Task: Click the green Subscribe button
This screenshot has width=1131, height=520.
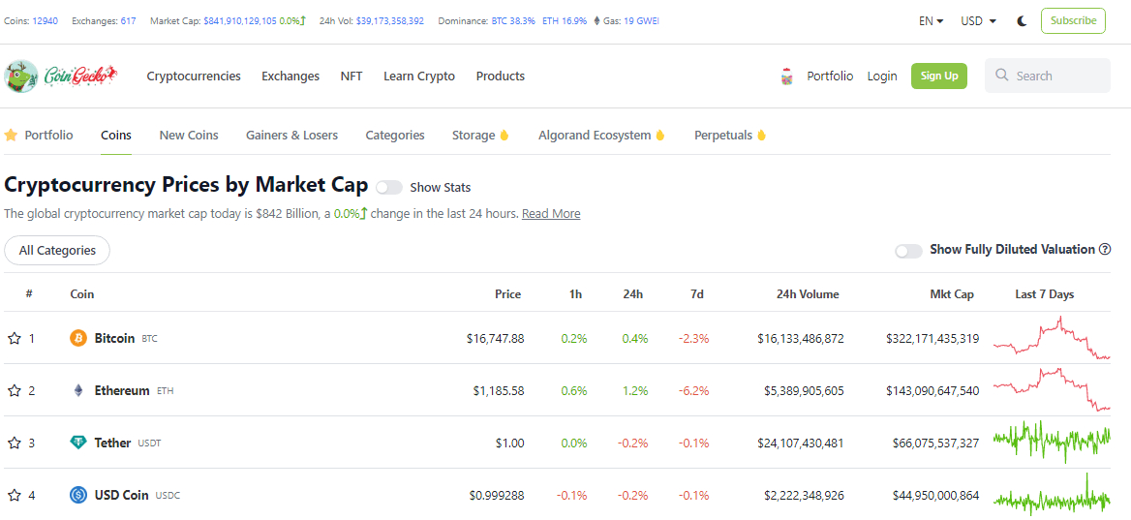Action: pos(1073,21)
